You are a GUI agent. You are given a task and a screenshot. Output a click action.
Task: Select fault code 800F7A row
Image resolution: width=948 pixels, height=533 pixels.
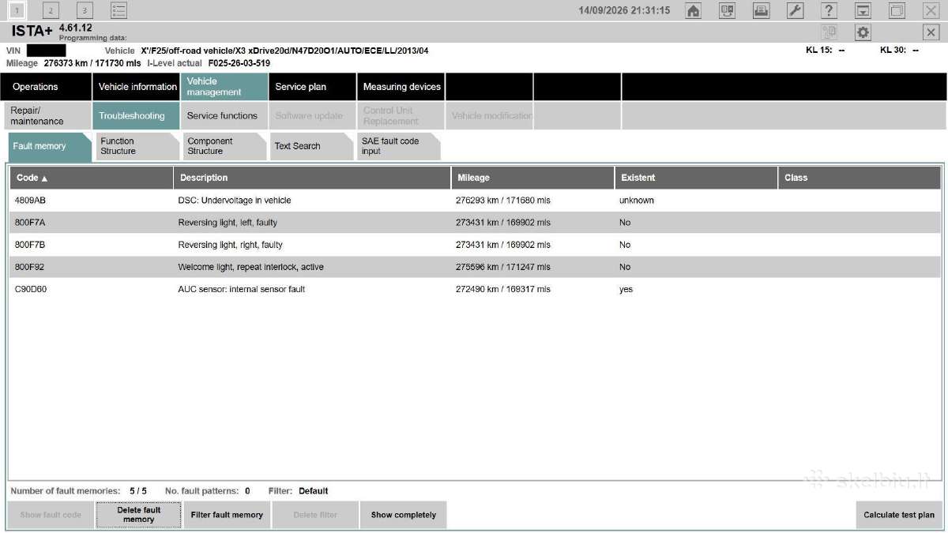tap(475, 223)
